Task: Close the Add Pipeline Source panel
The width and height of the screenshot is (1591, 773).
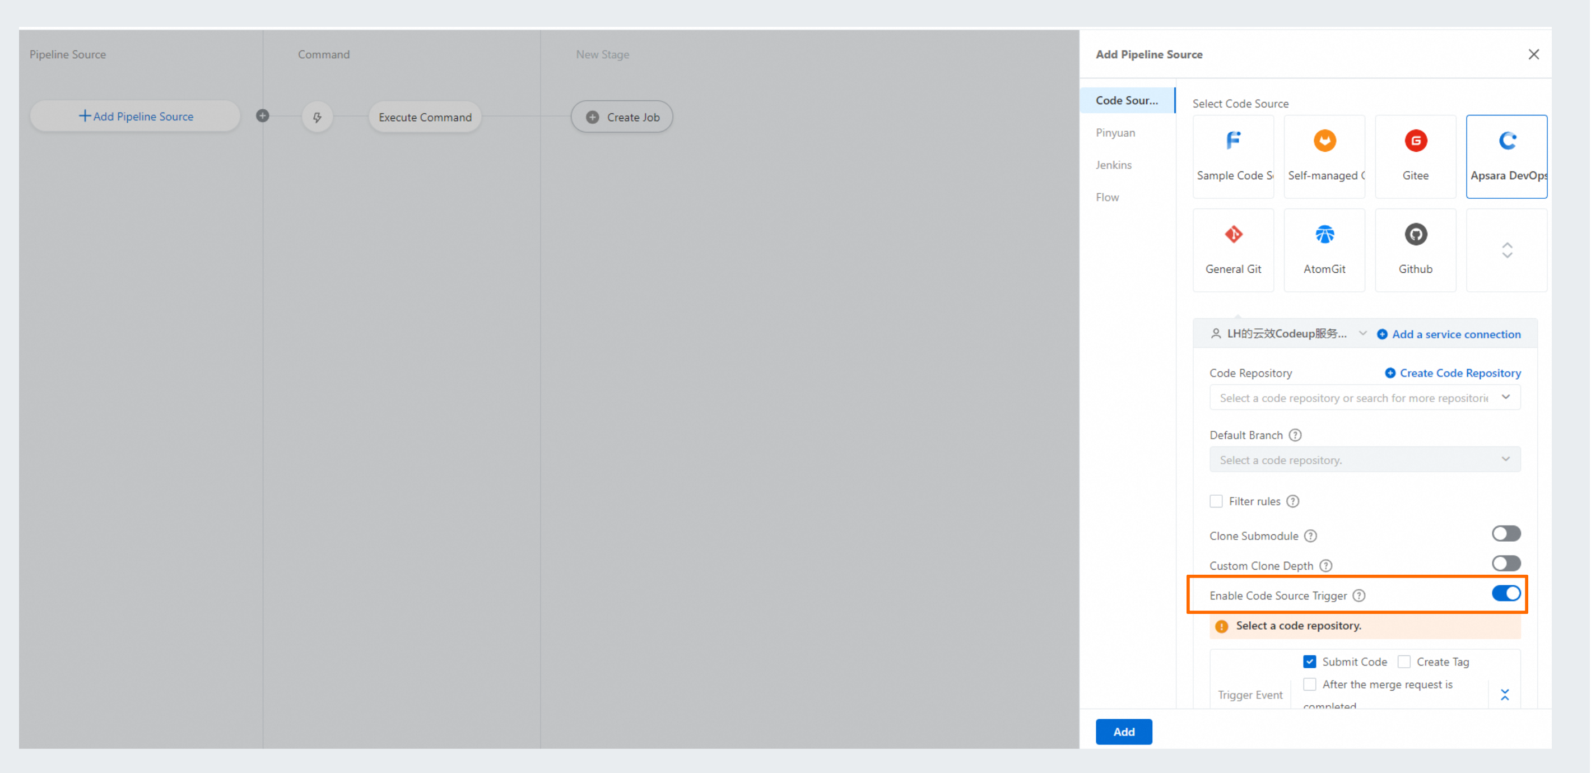Action: coord(1533,54)
